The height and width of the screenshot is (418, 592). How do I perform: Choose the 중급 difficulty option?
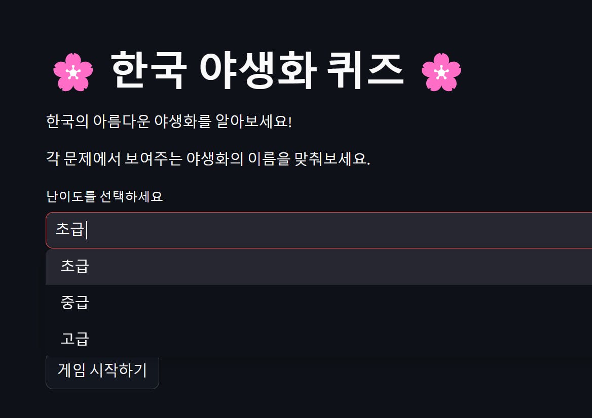click(x=75, y=303)
